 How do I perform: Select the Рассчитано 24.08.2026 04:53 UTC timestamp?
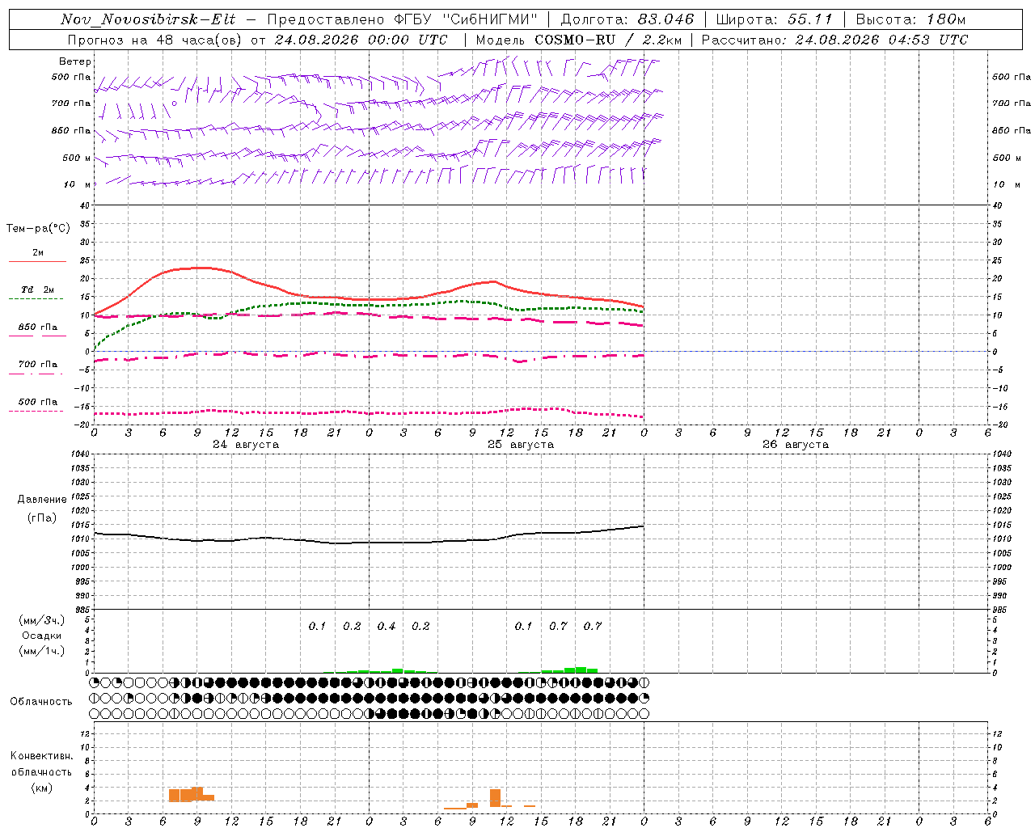pyautogui.click(x=834, y=40)
